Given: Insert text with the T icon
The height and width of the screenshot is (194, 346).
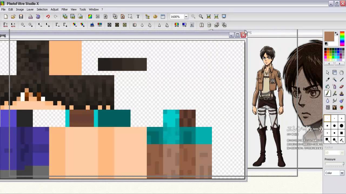Looking at the screenshot, I should [x=138, y=17].
